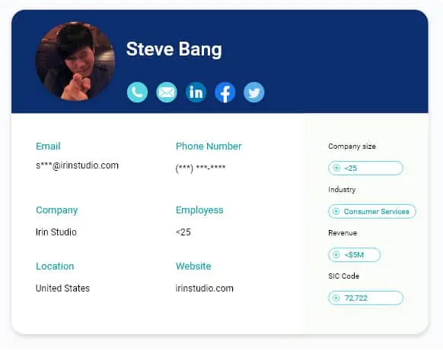Open the Twitter profile icon
The height and width of the screenshot is (350, 443).
[x=254, y=92]
